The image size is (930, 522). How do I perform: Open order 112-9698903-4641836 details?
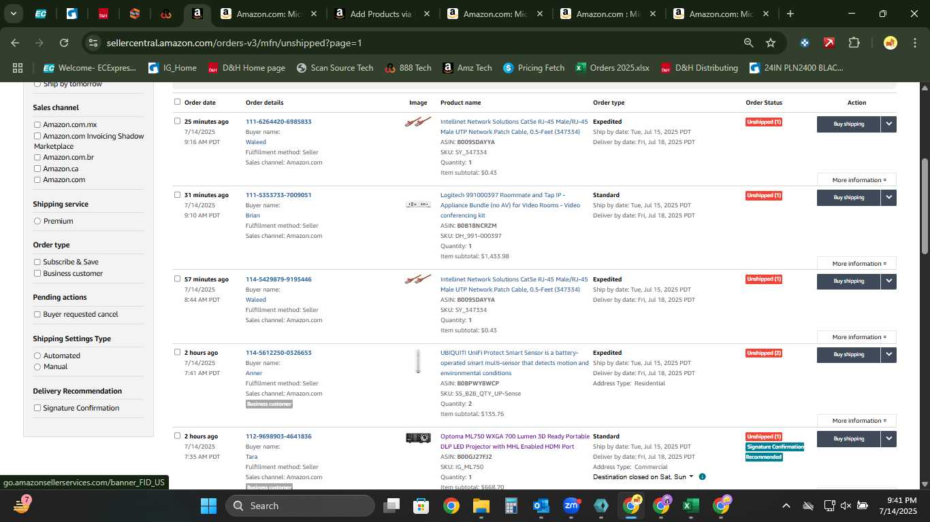278,436
